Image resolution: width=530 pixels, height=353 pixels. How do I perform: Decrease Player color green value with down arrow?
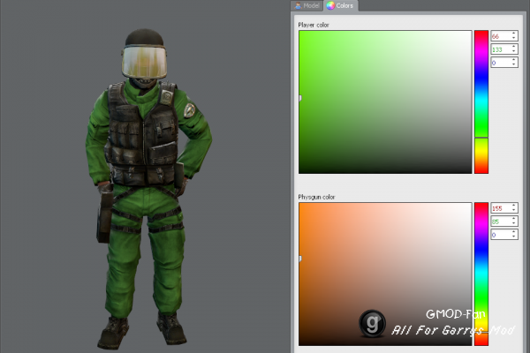point(514,52)
